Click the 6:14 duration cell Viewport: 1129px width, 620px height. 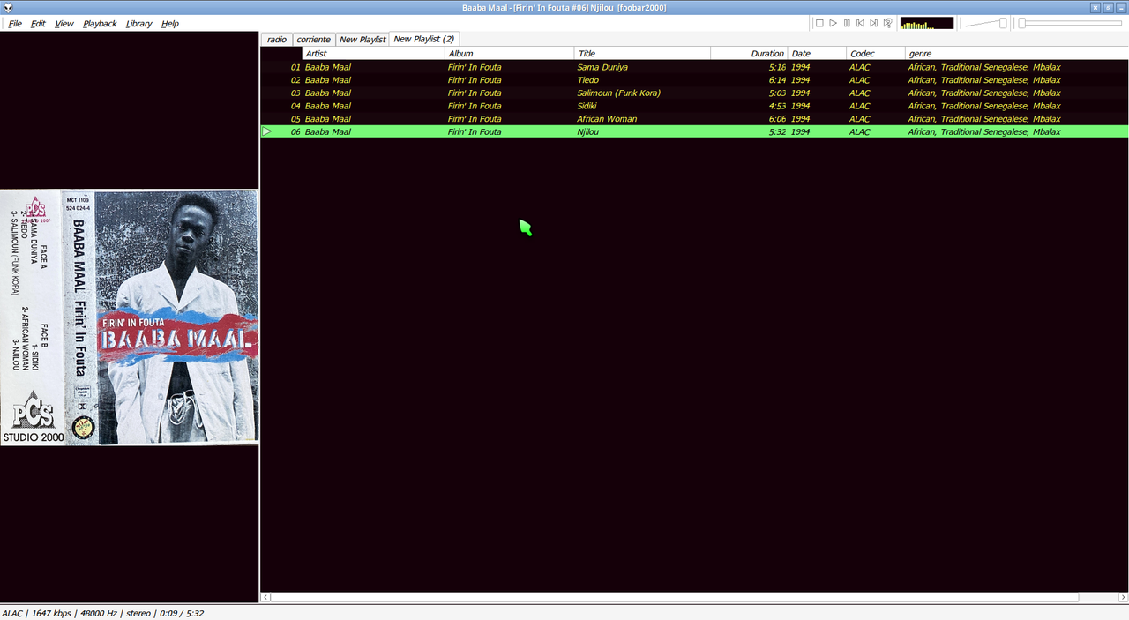(x=777, y=80)
